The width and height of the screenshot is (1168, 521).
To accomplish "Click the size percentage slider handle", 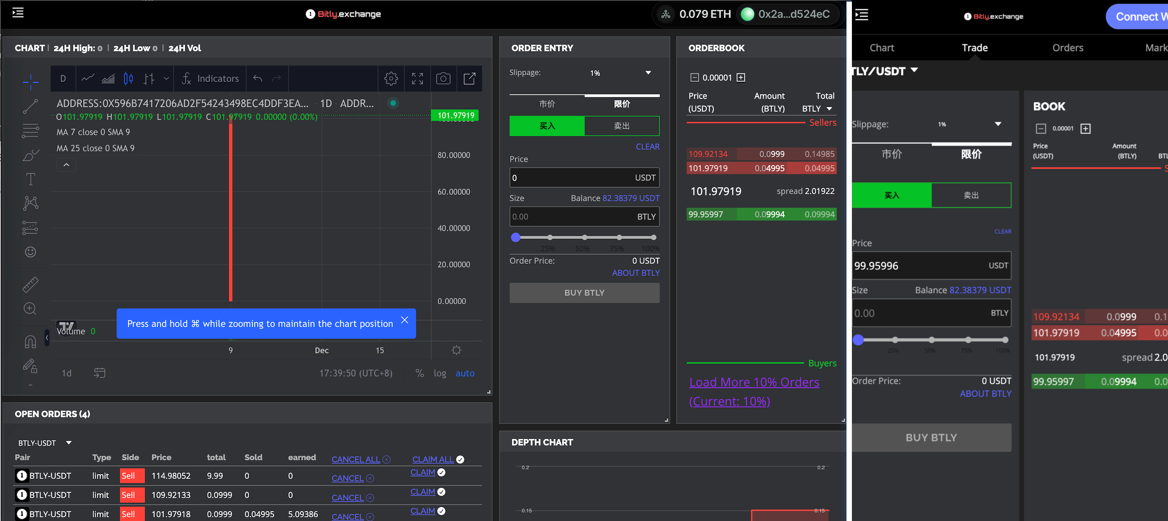I will [x=515, y=237].
